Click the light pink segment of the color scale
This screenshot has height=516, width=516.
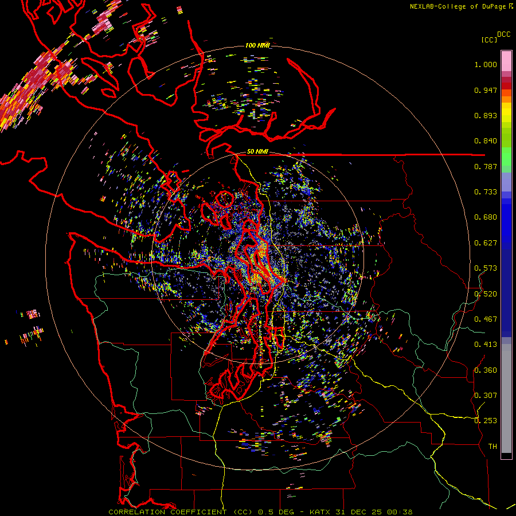[x=506, y=61]
